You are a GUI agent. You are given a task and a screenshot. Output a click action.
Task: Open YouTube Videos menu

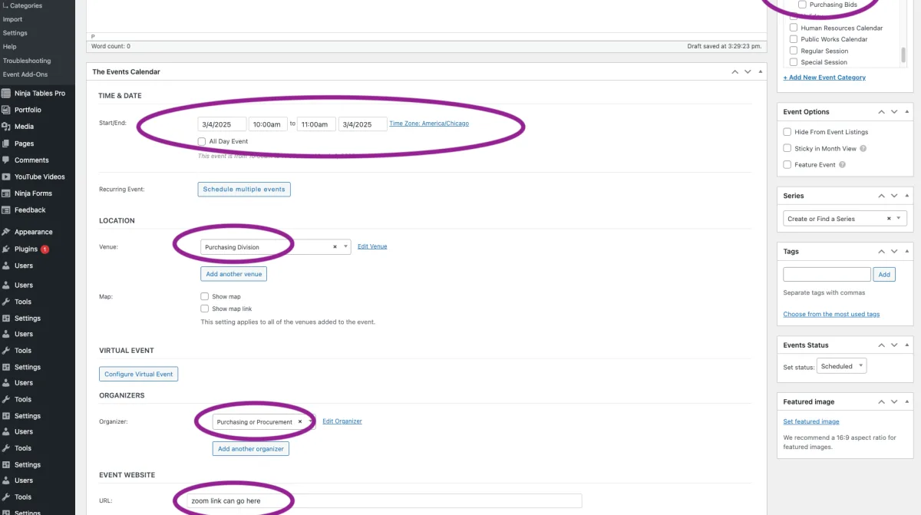39,177
